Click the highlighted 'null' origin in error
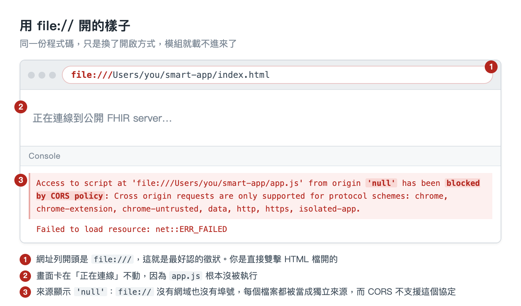521x306 pixels. [x=381, y=183]
